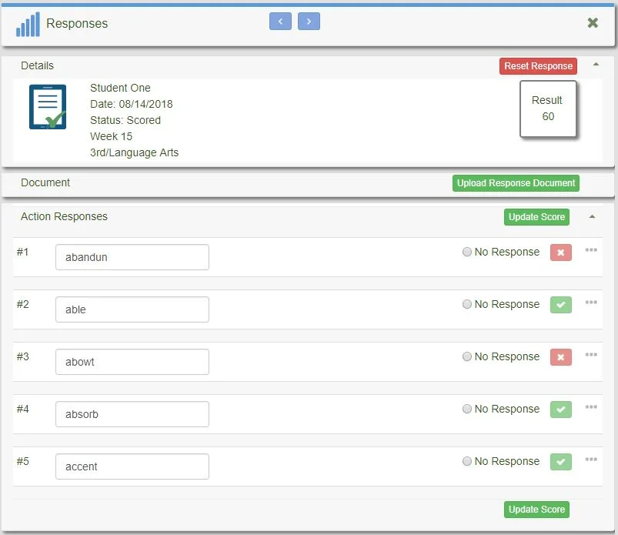
Task: Select No Response for item #5
Action: [468, 461]
